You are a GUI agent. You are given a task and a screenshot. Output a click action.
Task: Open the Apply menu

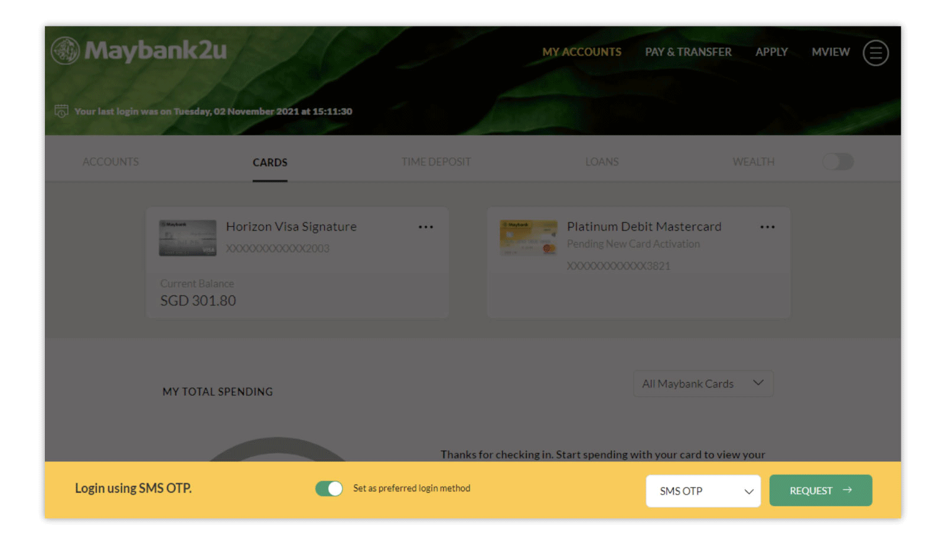point(771,52)
